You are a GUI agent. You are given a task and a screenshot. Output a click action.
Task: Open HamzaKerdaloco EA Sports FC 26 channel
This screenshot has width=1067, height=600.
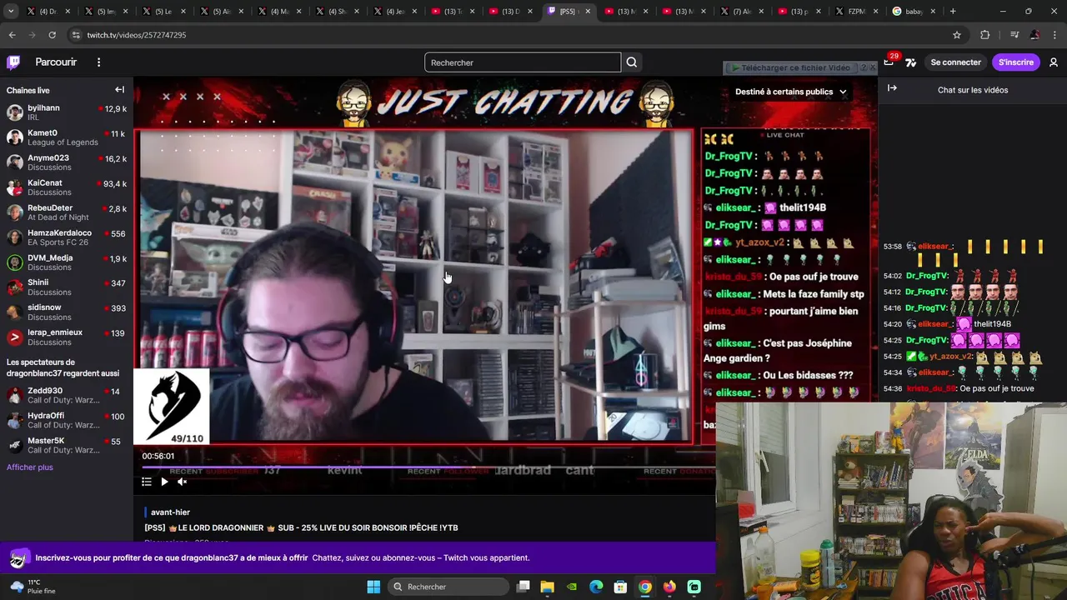click(67, 237)
